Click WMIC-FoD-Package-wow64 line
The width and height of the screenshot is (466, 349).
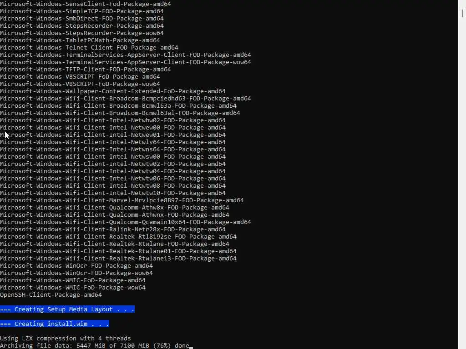click(73, 288)
